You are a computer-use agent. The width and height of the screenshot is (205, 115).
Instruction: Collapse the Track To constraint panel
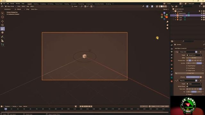(175, 80)
